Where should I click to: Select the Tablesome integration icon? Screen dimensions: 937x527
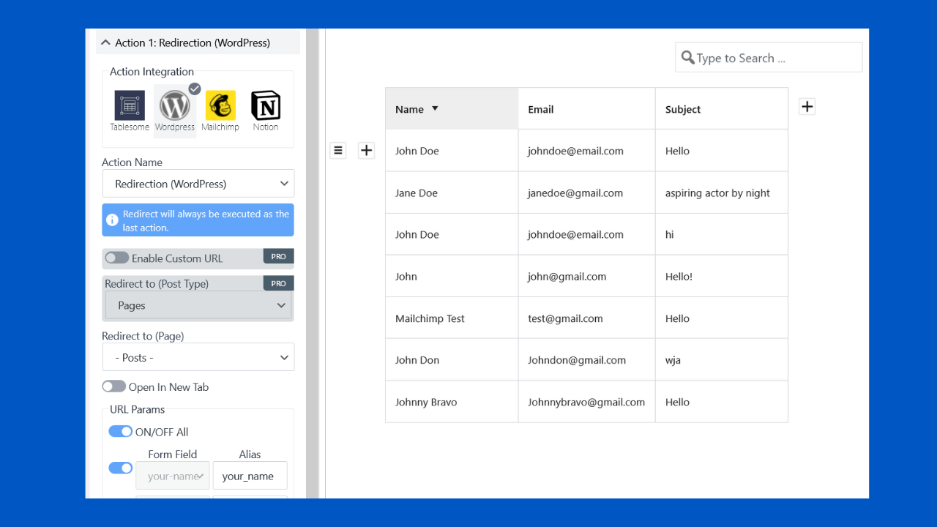pyautogui.click(x=130, y=105)
